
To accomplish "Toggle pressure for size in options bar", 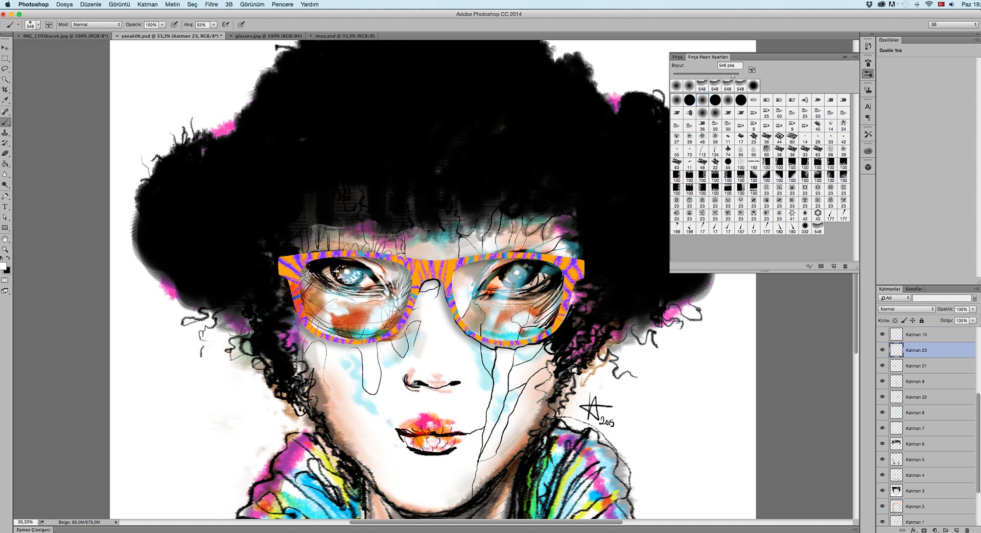I will click(241, 25).
